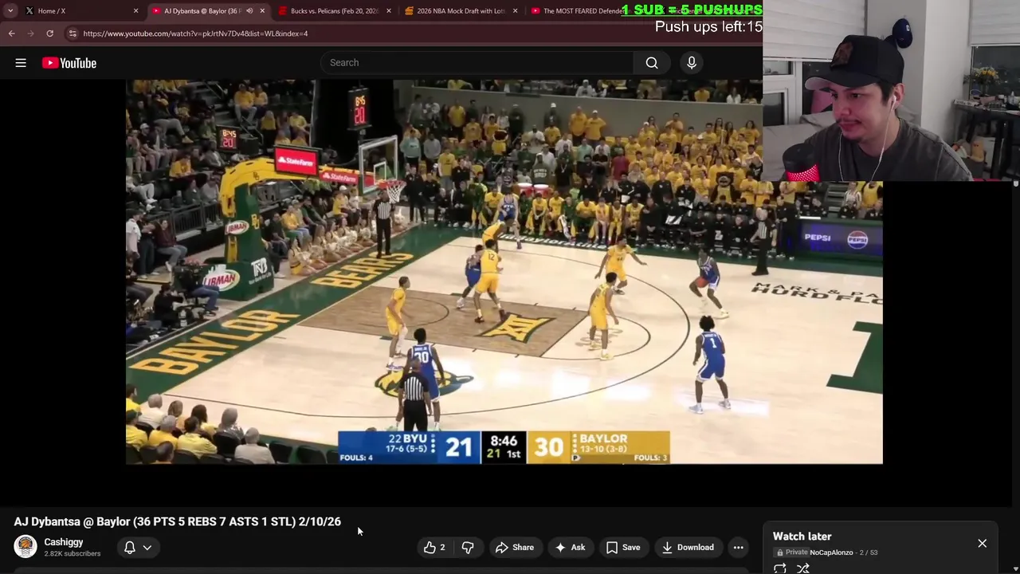
Task: Toggle loop playlist in Watch later
Action: point(780,568)
